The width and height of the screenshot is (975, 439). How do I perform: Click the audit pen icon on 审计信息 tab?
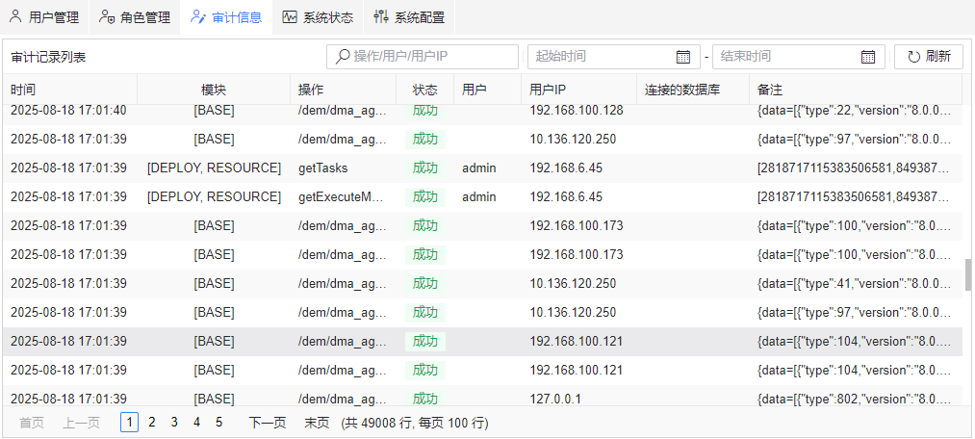(x=197, y=16)
